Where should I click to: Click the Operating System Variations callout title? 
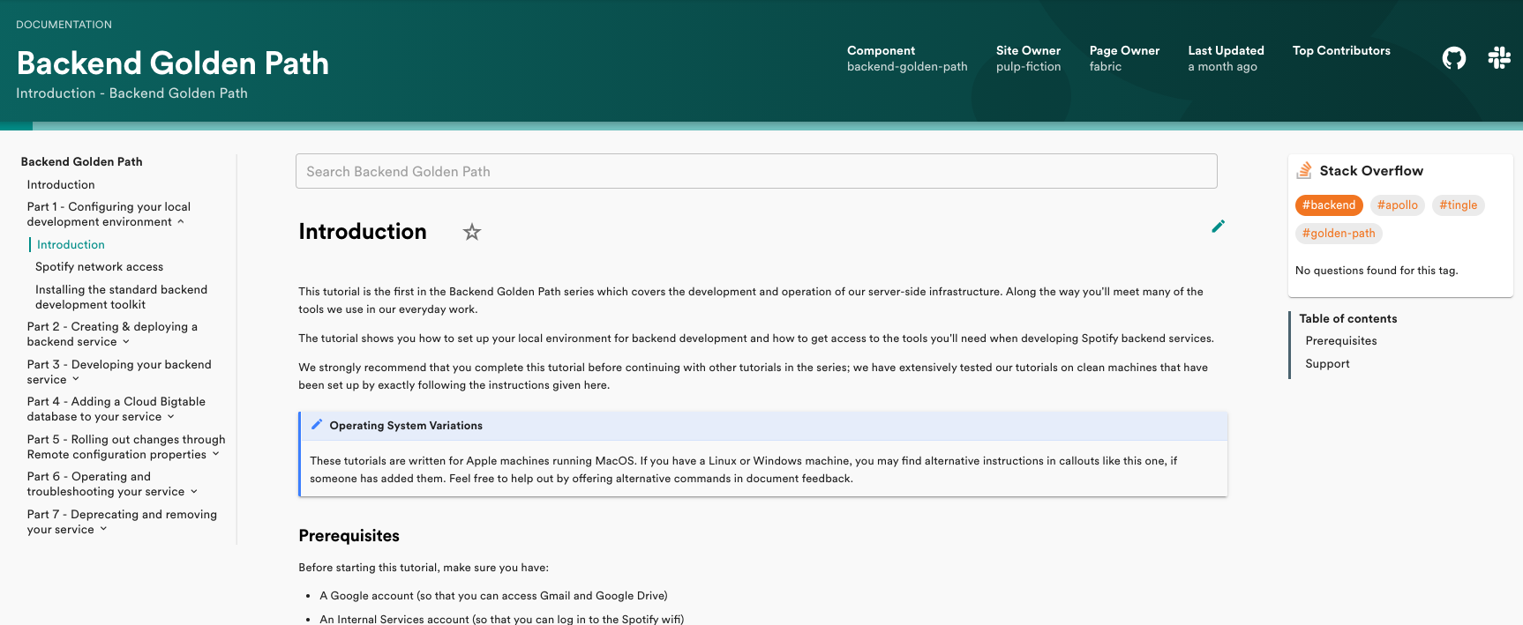click(x=406, y=426)
